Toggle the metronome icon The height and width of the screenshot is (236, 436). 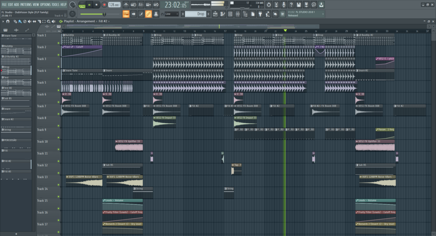(126, 5)
